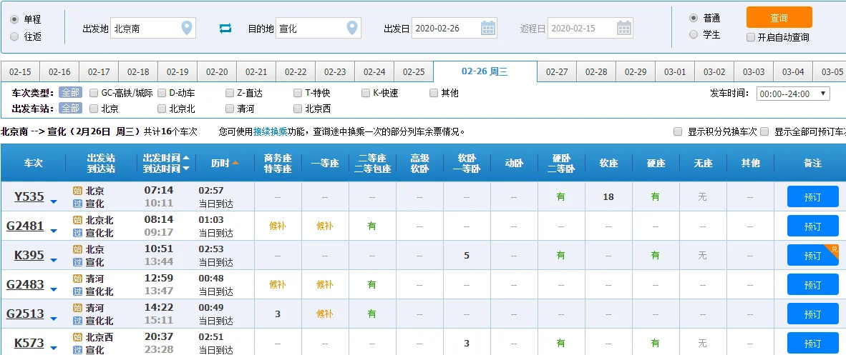This screenshot has height=355, width=846.
Task: Click the 始 badge for G2481 北京北
Action: [x=78, y=220]
